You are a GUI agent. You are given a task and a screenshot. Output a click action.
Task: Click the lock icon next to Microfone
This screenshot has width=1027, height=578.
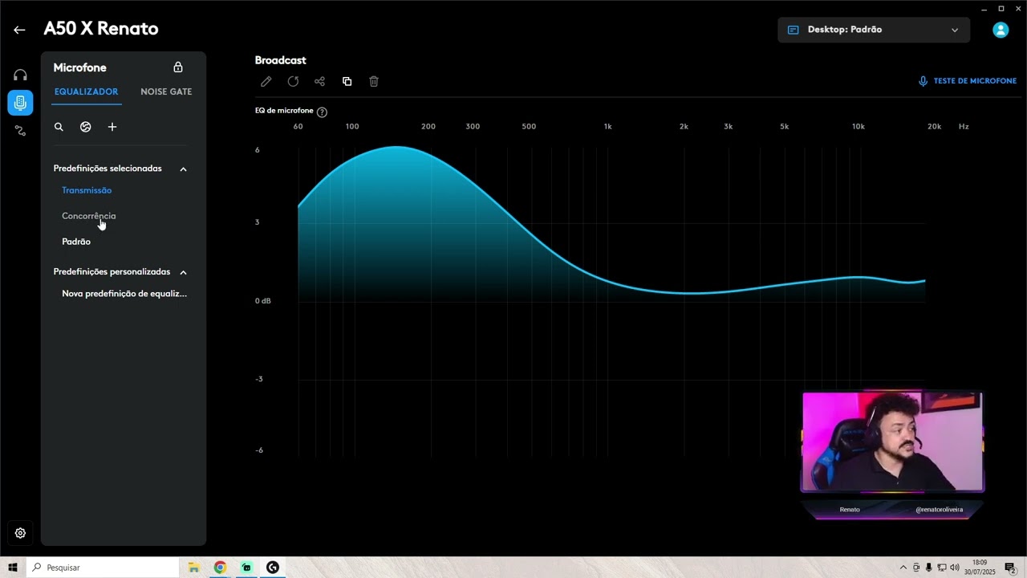pos(178,67)
